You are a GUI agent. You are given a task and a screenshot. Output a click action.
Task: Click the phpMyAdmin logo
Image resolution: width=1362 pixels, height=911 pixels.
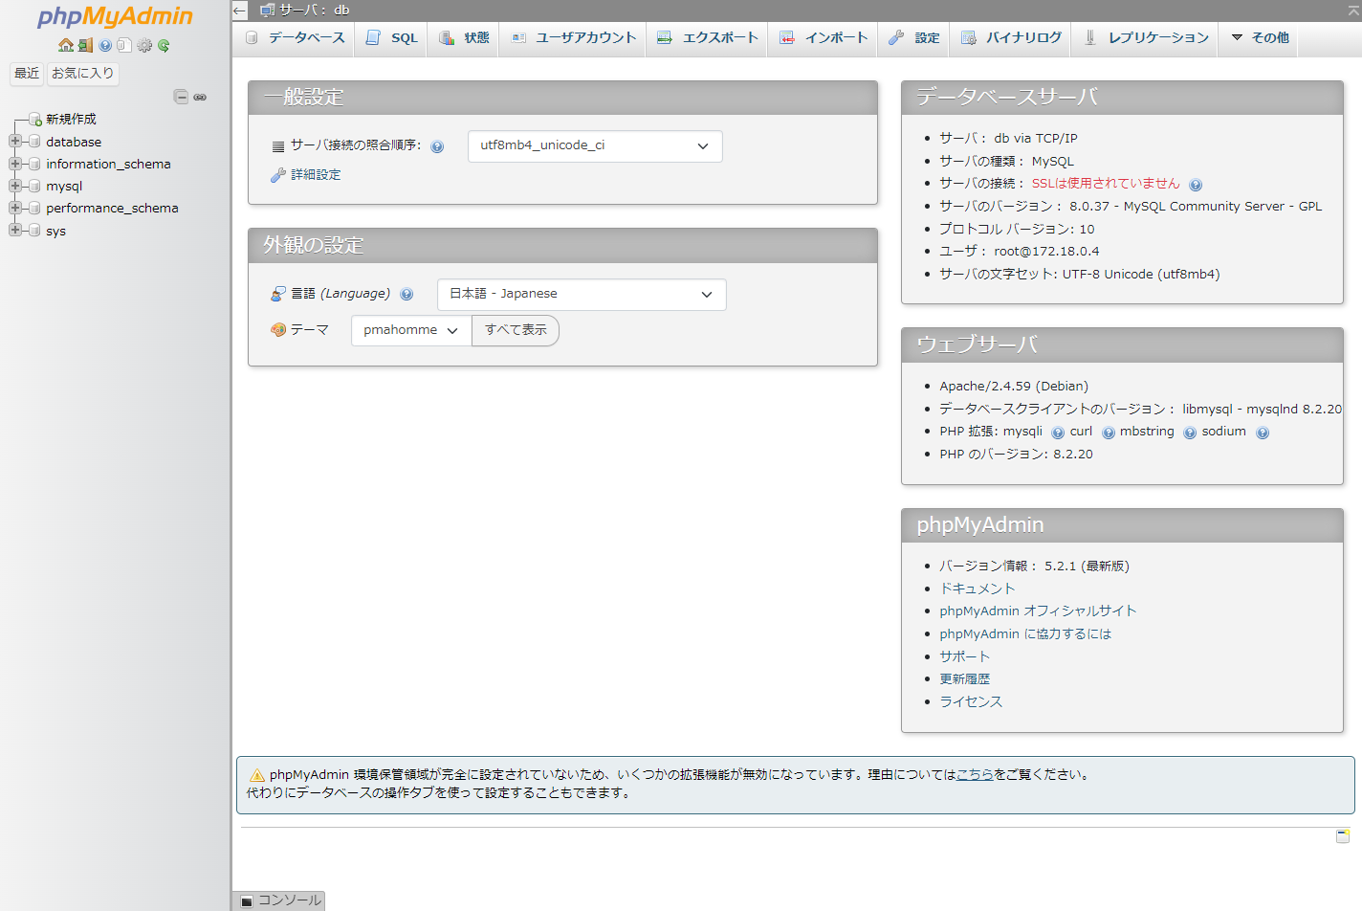pyautogui.click(x=115, y=16)
